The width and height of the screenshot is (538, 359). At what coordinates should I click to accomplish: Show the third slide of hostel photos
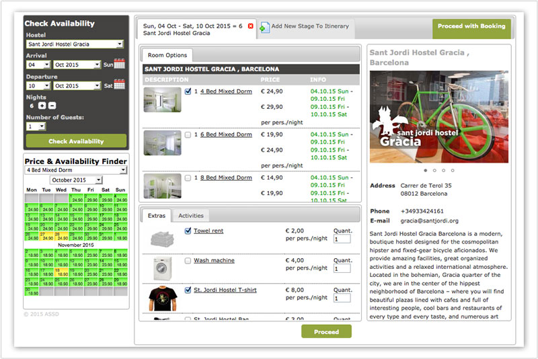(443, 170)
